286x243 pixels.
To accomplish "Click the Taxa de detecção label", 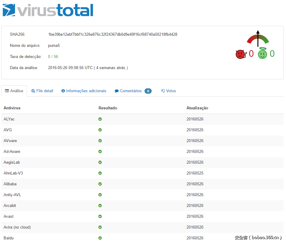I will [x=26, y=57].
